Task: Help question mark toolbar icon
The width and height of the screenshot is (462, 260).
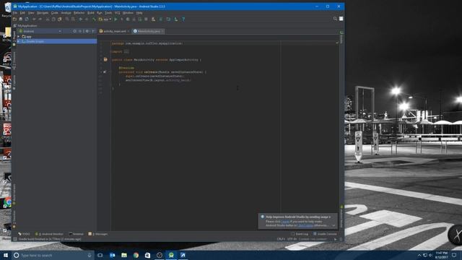Action: pyautogui.click(x=183, y=19)
